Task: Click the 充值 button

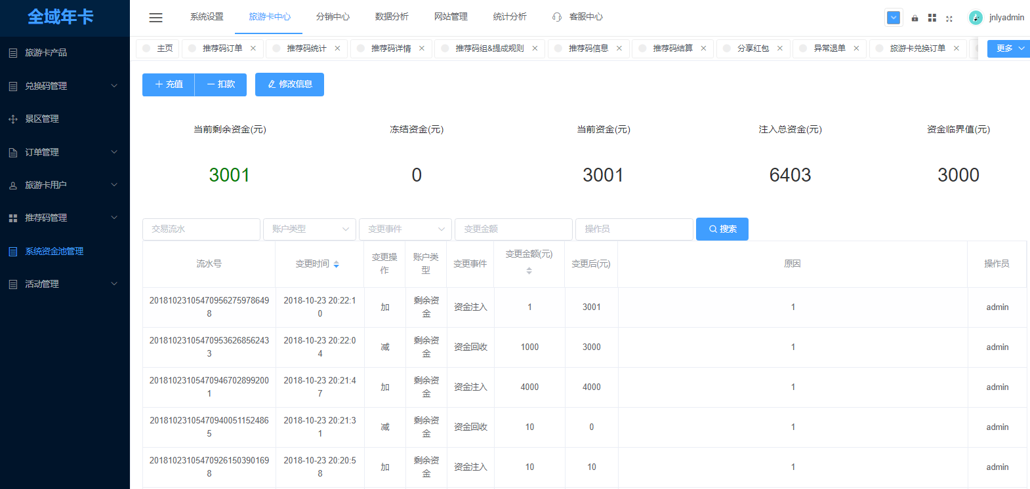Action: pos(169,85)
